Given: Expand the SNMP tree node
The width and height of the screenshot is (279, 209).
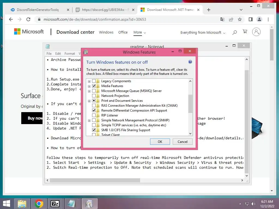Looking at the screenshot, I should (x=89, y=121).
